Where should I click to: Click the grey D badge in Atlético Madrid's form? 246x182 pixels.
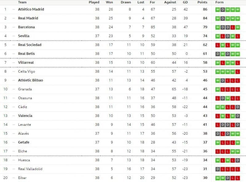(x=223, y=10)
